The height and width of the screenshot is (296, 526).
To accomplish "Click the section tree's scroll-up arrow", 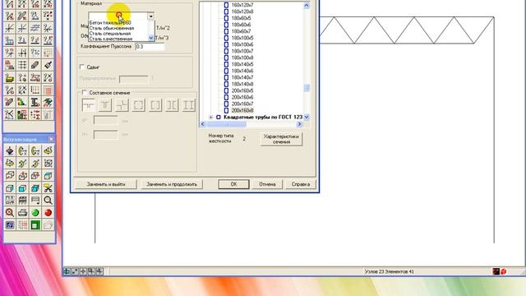I will point(307,5).
